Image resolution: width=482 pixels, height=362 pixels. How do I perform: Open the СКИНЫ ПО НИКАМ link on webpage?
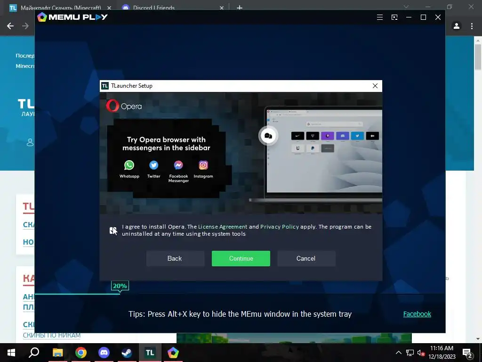[52, 335]
